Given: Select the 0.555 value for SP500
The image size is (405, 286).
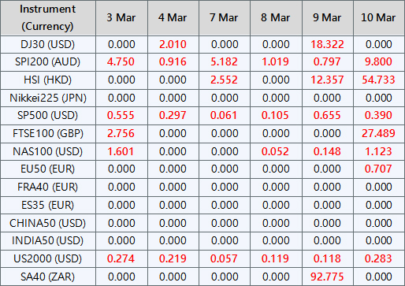Looking at the screenshot, I should (121, 115).
